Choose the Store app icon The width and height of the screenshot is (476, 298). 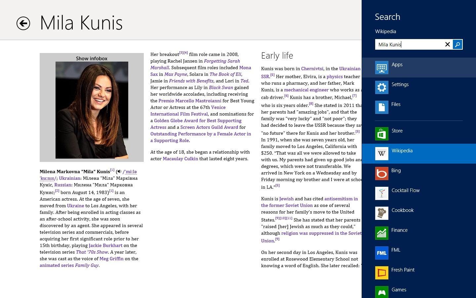tap(381, 134)
